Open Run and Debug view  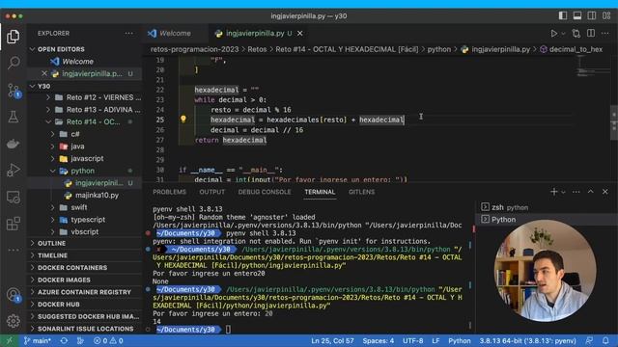pyautogui.click(x=14, y=170)
